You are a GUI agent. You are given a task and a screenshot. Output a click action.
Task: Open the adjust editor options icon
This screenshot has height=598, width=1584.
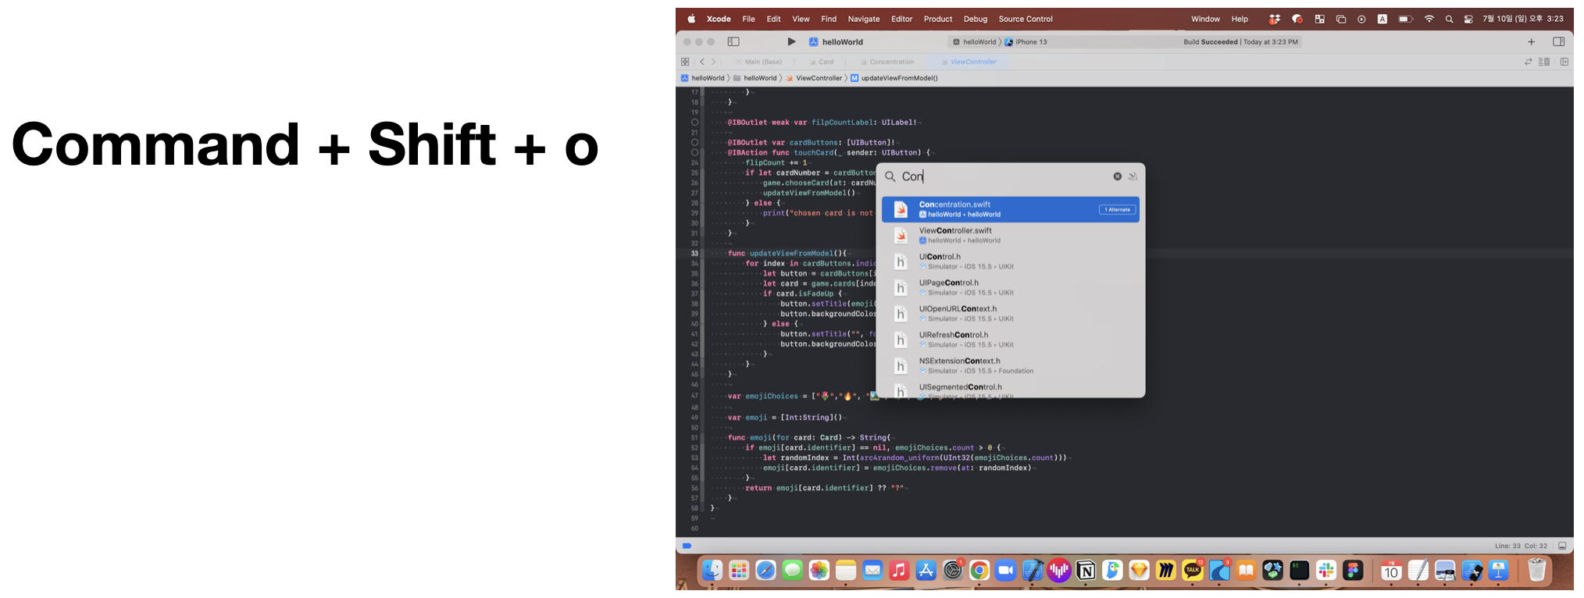click(x=1544, y=62)
